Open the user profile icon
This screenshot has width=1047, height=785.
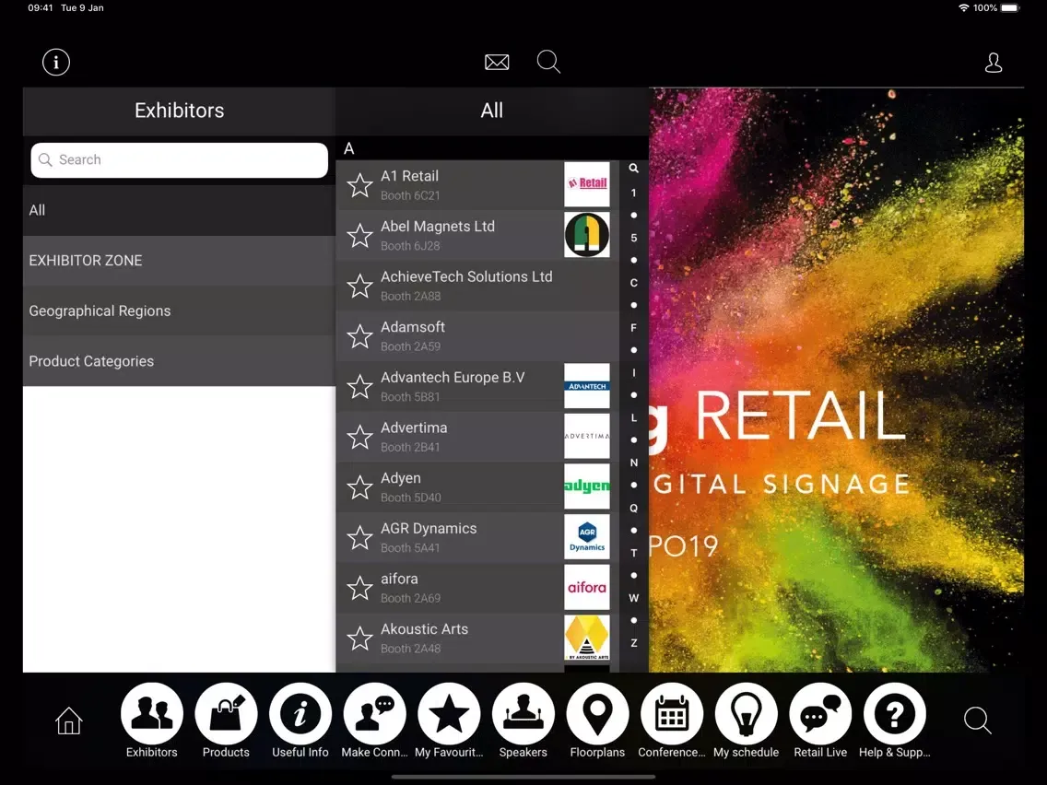(994, 62)
